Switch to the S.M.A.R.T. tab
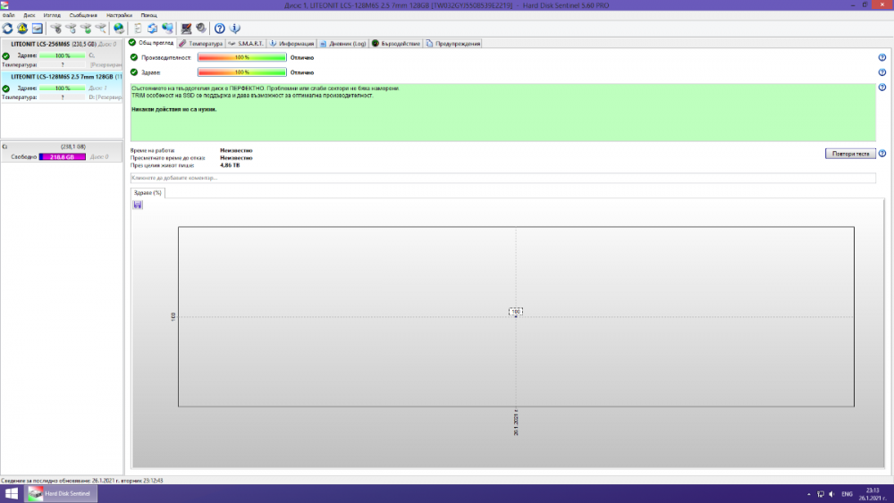The width and height of the screenshot is (894, 503). (x=246, y=43)
